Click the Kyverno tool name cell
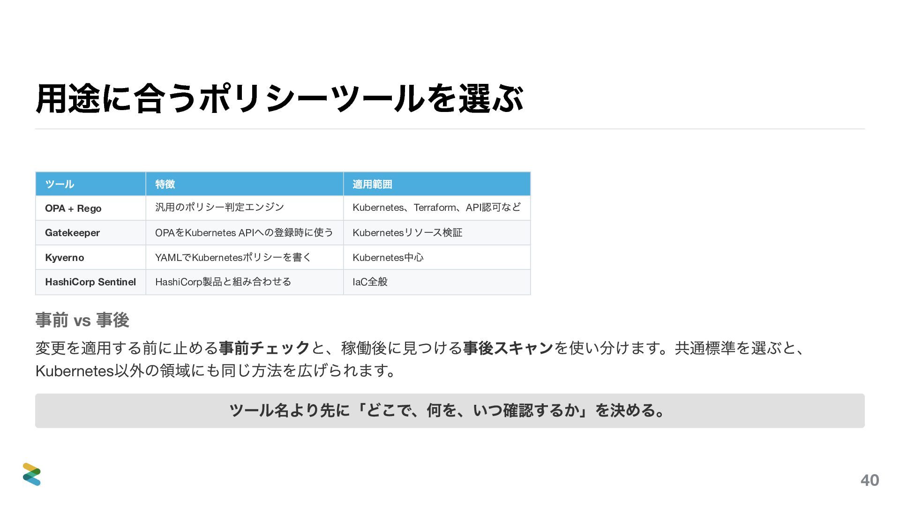 (90, 257)
